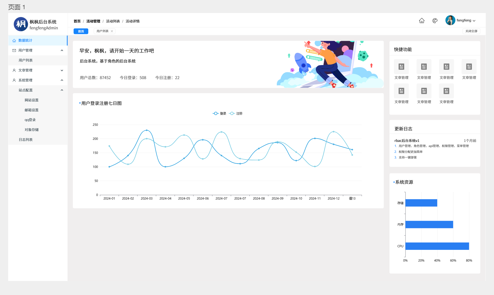Click the first 文章管理 shortcut icon

click(x=401, y=67)
